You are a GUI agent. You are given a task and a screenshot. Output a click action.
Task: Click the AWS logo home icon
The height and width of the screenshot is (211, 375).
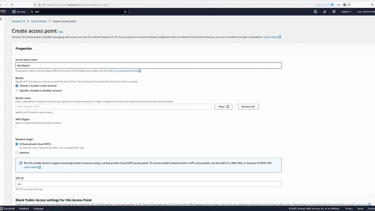[3, 11]
